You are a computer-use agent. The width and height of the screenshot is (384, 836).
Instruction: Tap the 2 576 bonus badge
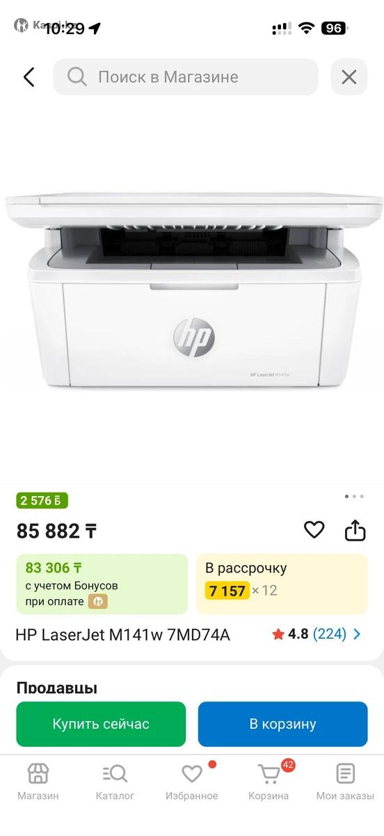42,500
